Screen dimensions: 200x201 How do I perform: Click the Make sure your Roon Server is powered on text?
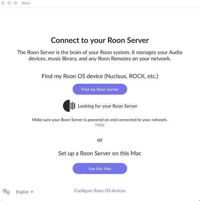point(100,120)
